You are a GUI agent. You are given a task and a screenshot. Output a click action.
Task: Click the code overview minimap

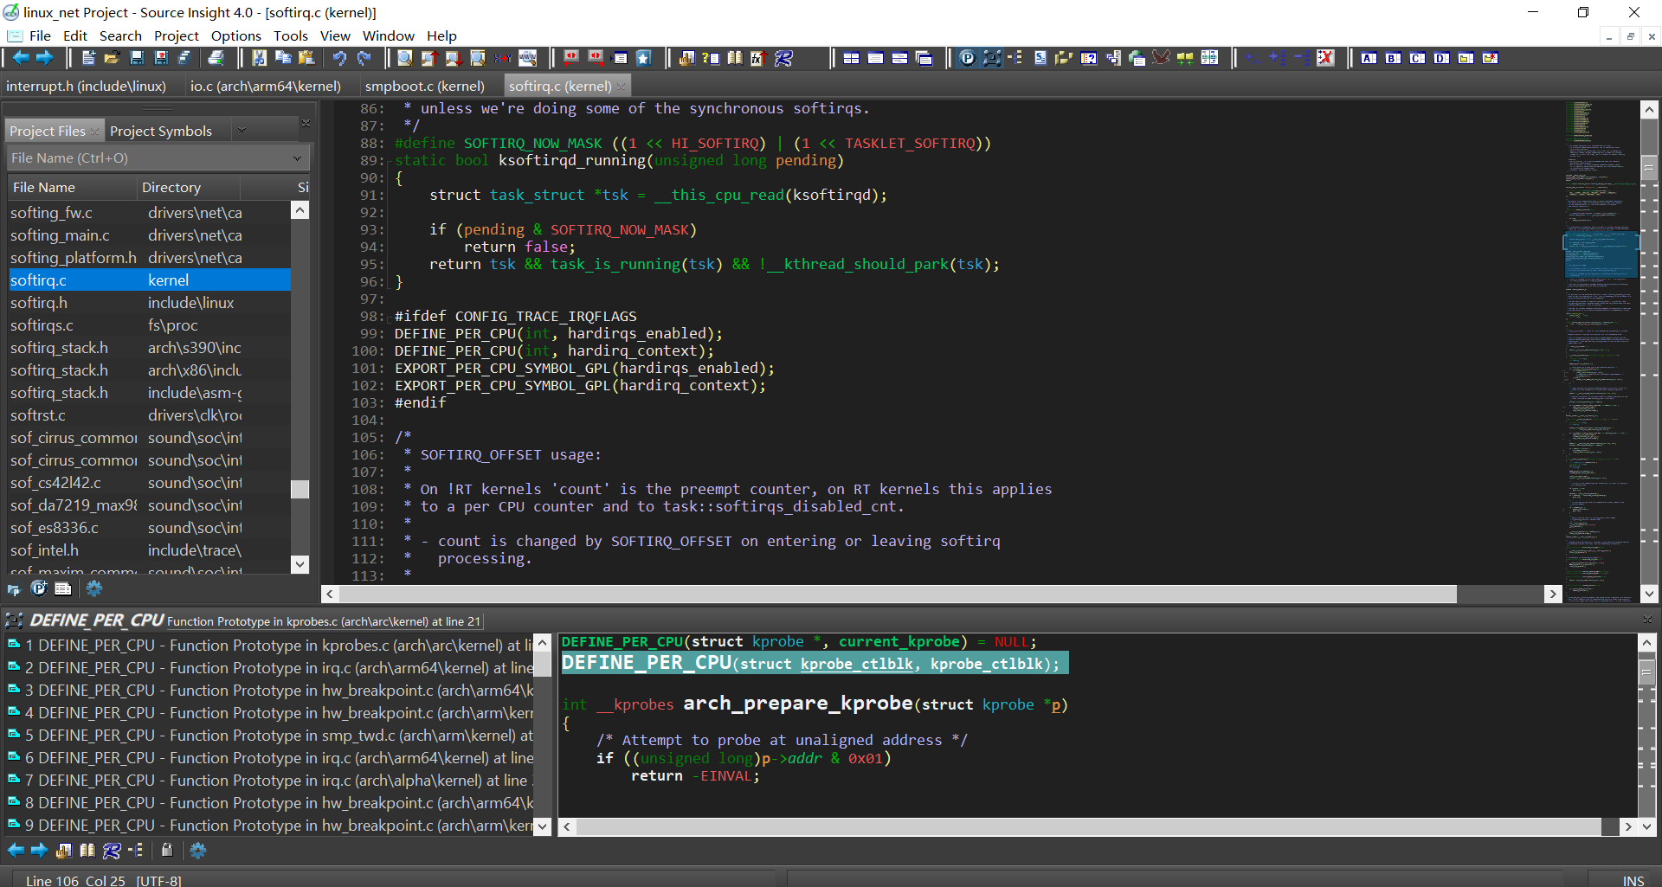[x=1601, y=350]
